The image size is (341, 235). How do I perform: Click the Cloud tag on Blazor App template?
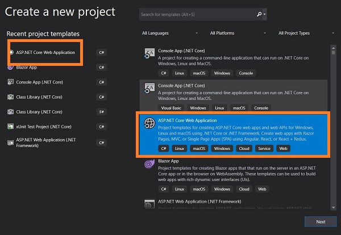244,189
